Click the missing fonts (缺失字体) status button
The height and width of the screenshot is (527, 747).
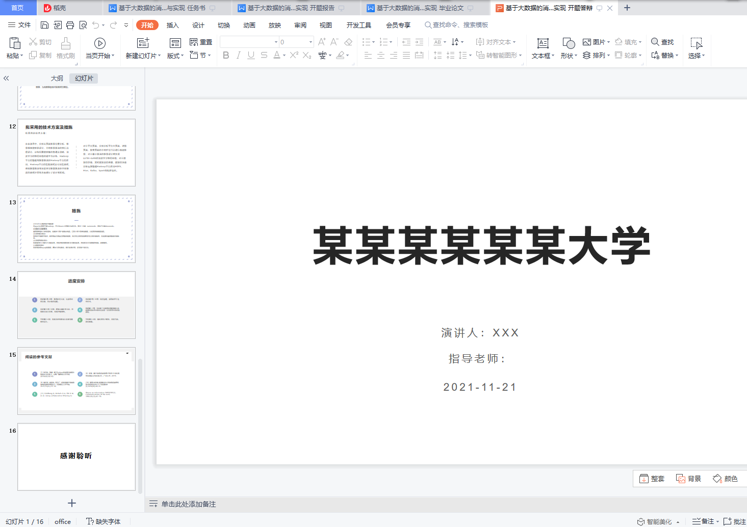[x=104, y=521]
